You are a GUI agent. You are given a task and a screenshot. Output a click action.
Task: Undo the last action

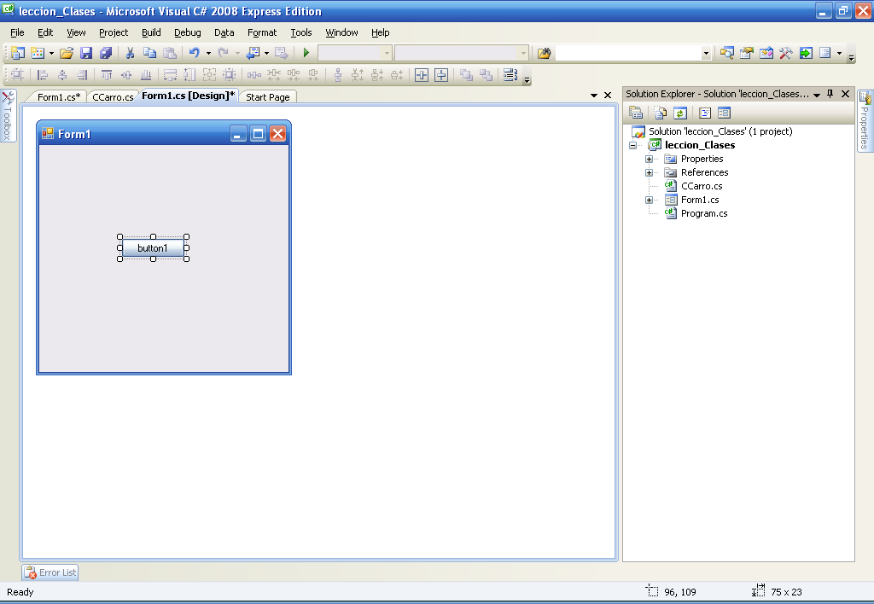194,53
